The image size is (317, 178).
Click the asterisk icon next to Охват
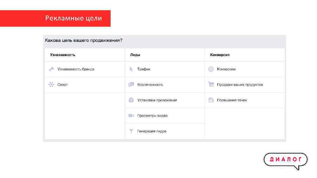pos(51,85)
